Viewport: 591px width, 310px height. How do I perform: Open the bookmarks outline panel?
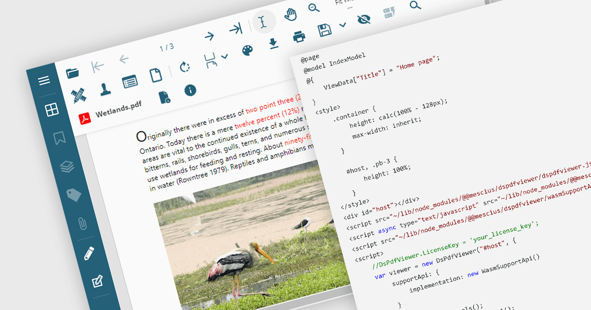[60, 138]
